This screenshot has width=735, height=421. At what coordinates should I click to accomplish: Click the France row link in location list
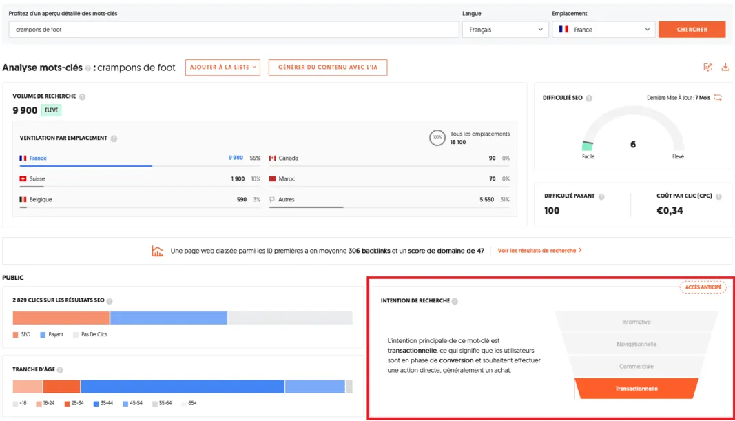pos(38,158)
